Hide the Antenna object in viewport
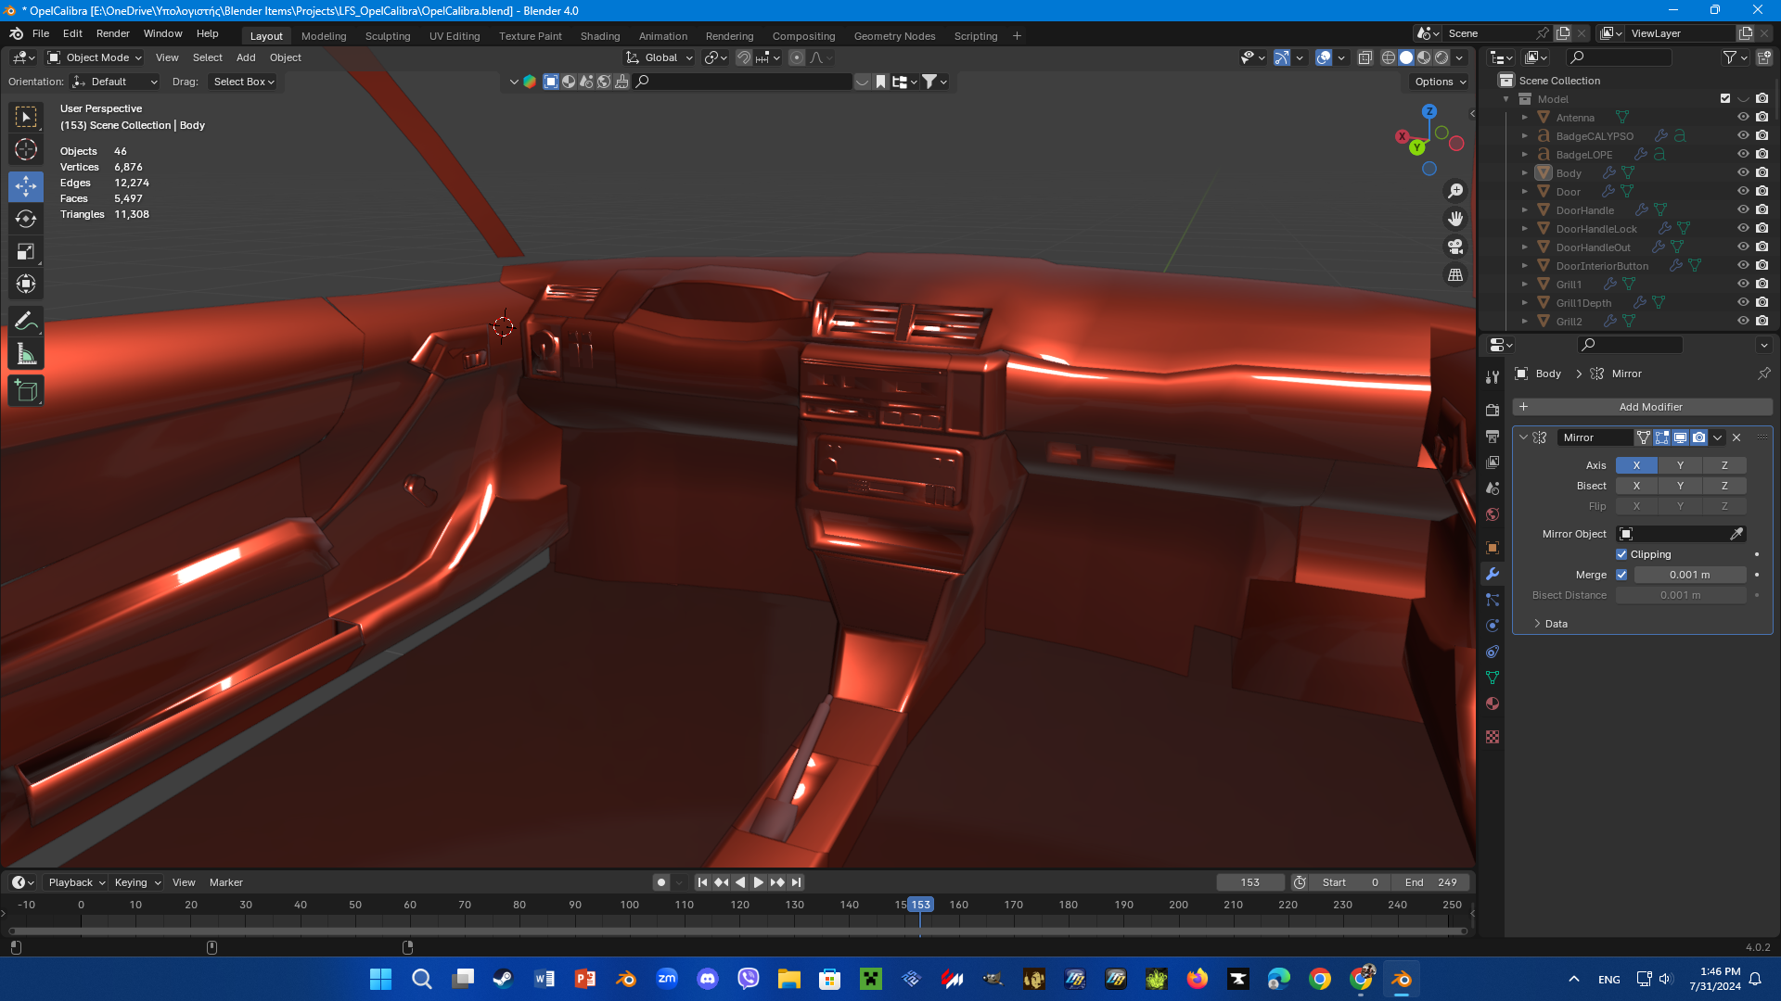Viewport: 1781px width, 1001px height. [x=1743, y=118]
